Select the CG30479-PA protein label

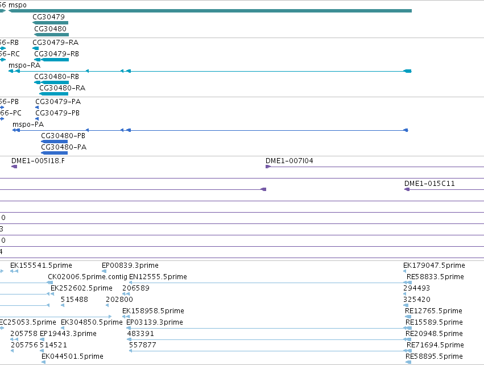coord(58,102)
